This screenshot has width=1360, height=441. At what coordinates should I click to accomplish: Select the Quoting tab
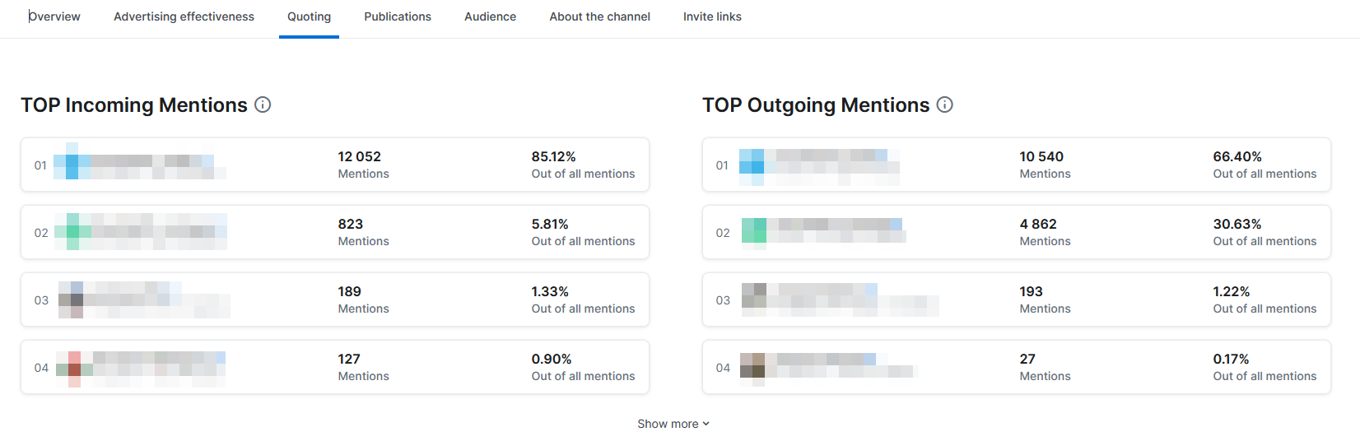(309, 16)
